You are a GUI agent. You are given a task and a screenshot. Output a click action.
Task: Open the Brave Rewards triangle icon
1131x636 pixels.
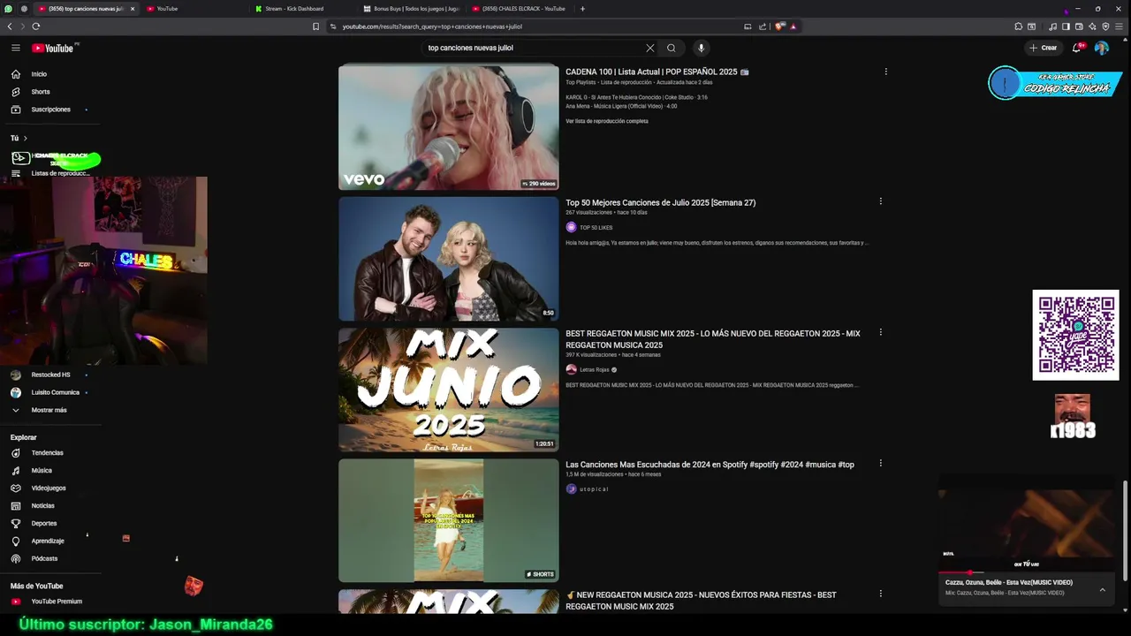click(793, 26)
